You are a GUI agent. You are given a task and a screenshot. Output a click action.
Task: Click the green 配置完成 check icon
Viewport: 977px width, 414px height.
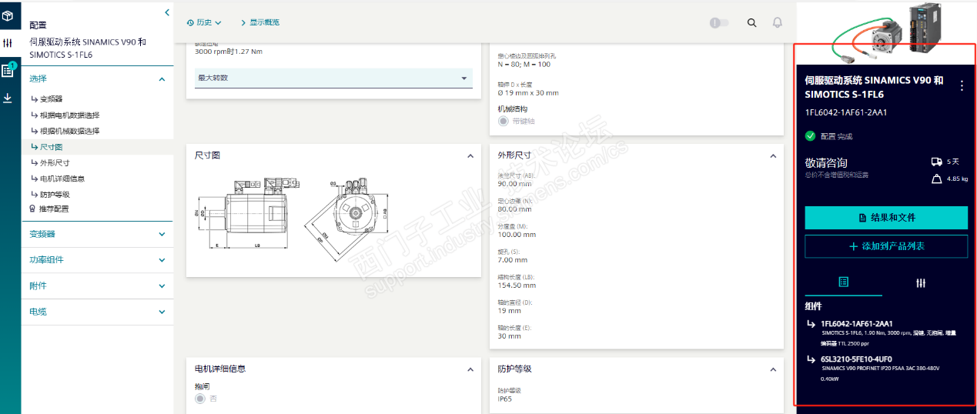pyautogui.click(x=810, y=136)
